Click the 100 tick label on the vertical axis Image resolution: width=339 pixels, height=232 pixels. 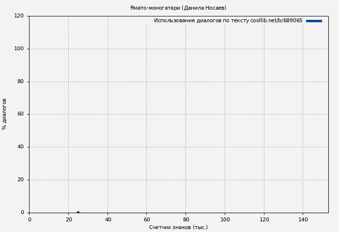[19, 49]
